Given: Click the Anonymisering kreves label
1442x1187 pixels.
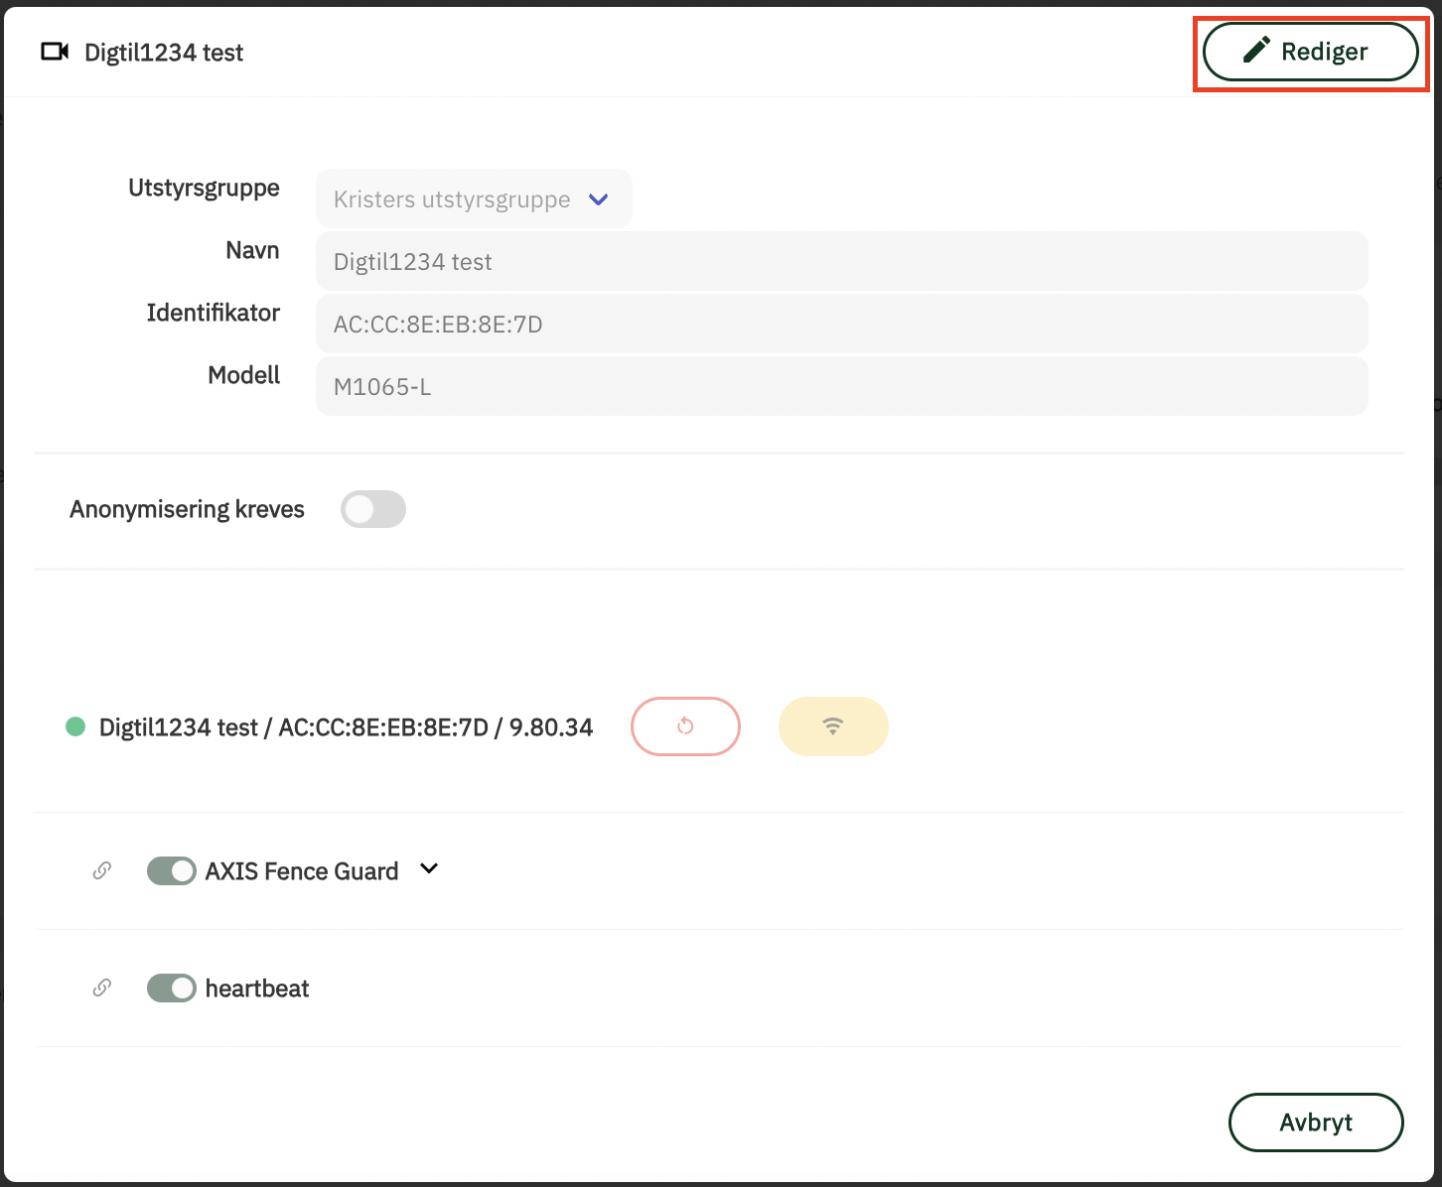Looking at the screenshot, I should pyautogui.click(x=187, y=509).
